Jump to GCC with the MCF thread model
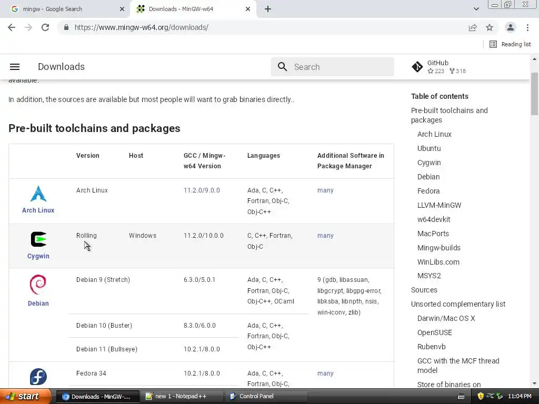This screenshot has height=404, width=539. pyautogui.click(x=458, y=366)
